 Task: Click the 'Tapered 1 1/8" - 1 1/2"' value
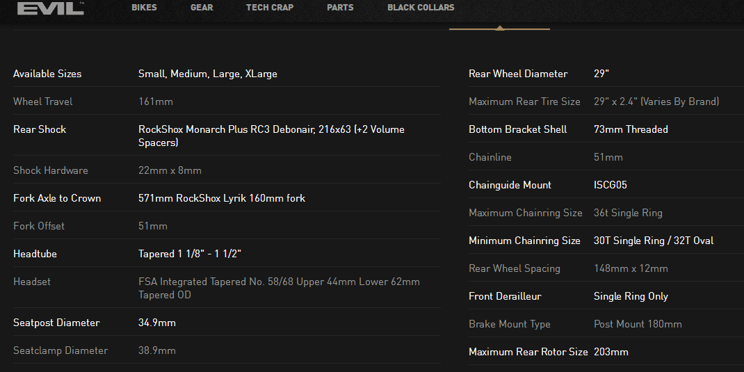[190, 254]
